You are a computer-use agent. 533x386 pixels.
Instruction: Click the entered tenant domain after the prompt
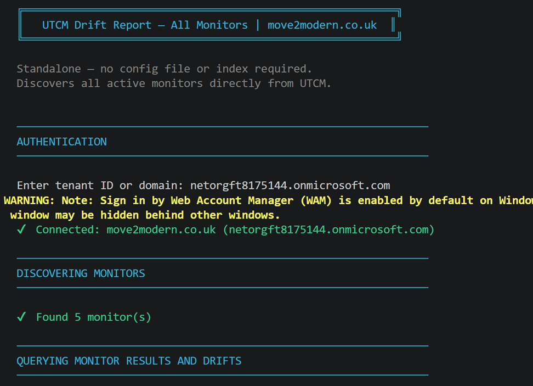[x=290, y=186]
